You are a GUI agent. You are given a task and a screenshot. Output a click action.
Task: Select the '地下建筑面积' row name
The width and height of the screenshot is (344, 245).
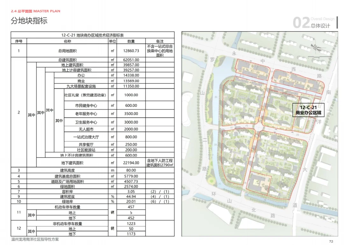72,163
